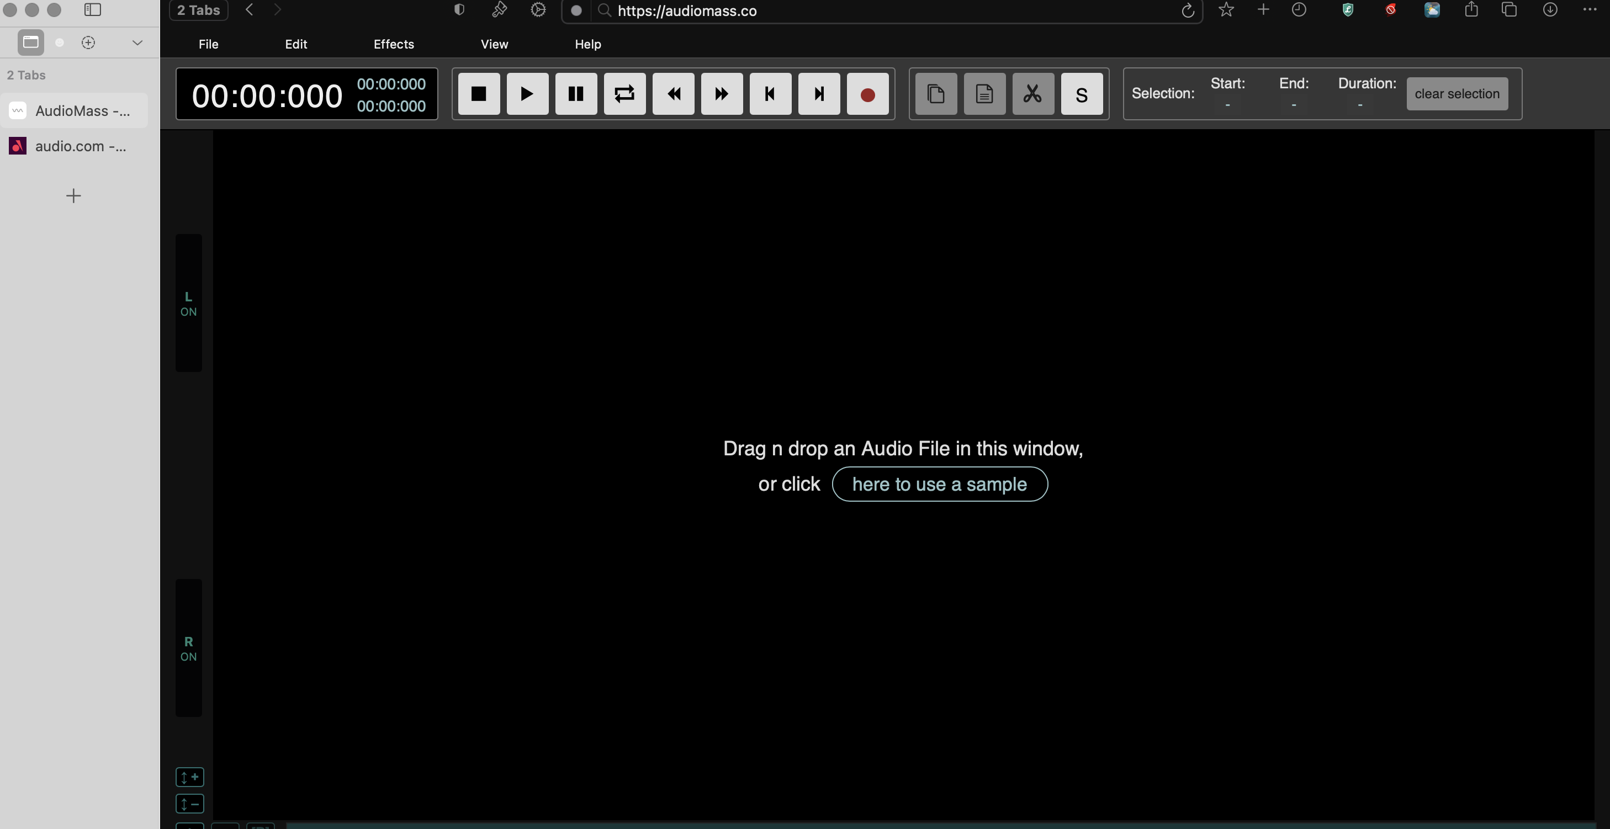Click the privacy half-shield icon
1610x829 pixels.
pos(459,9)
